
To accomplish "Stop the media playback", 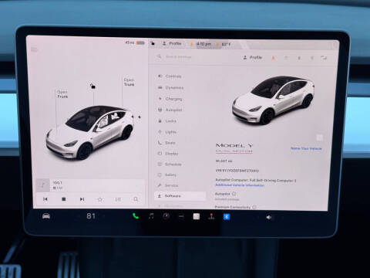I will coord(64,199).
